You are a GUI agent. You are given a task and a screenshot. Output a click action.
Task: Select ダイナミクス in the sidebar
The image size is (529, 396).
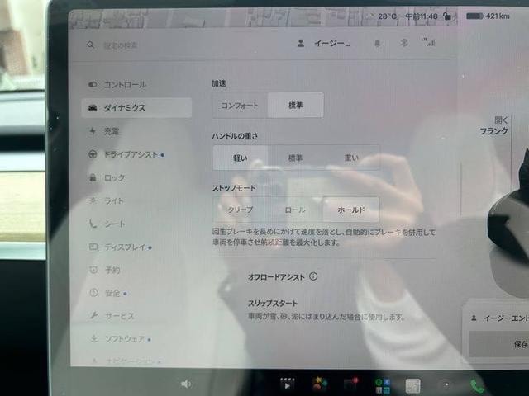(x=136, y=108)
